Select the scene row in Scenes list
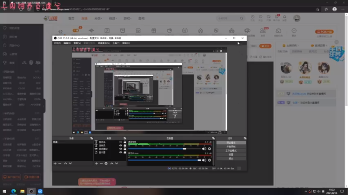Viewport: 348px width, 195px height. 73,142
